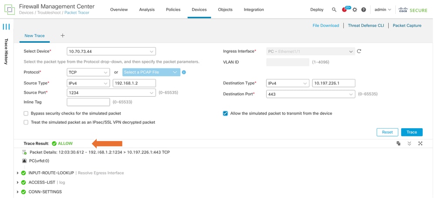Click the PCAP file info icon
Image resolution: width=435 pixels, height=207 pixels.
[184, 72]
